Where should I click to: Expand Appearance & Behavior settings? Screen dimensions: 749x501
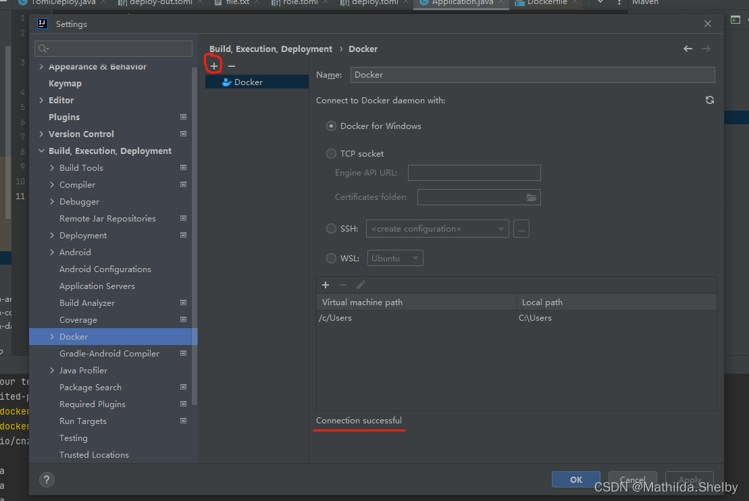tap(41, 67)
